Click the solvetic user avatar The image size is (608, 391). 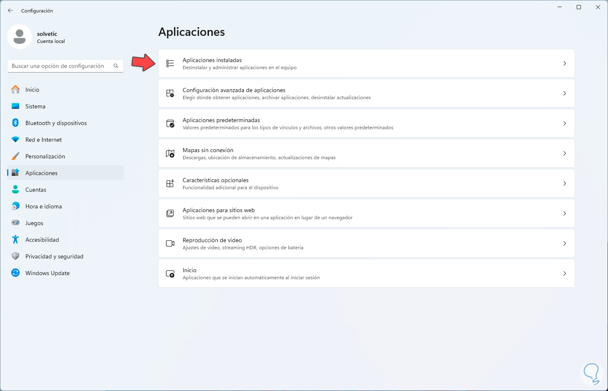click(20, 37)
